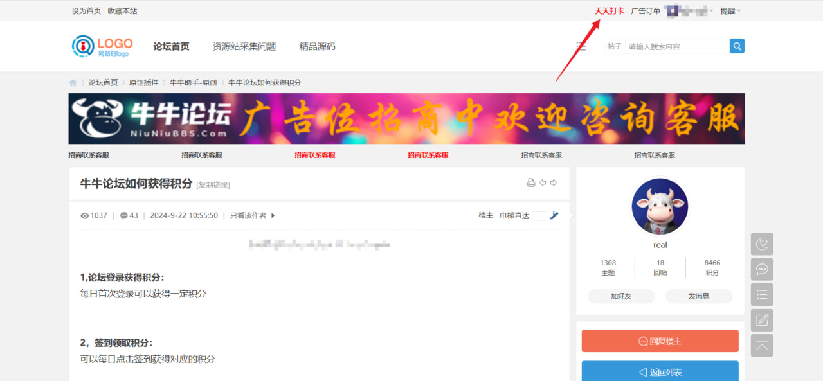
Task: Click the edit pencil icon in side toolbar
Action: 762,320
